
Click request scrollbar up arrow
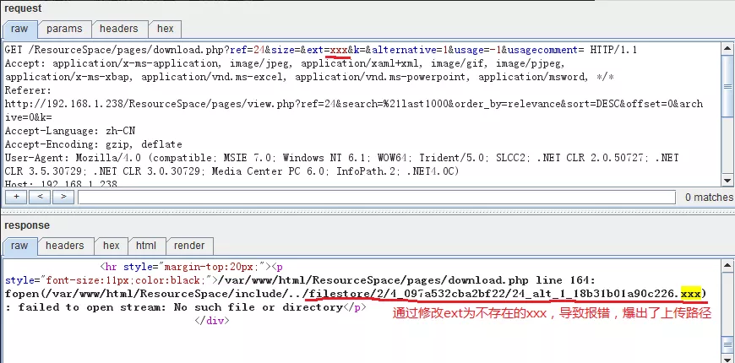point(727,48)
